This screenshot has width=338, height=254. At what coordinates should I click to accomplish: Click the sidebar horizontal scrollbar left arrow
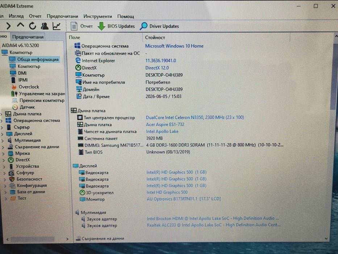tap(8, 239)
